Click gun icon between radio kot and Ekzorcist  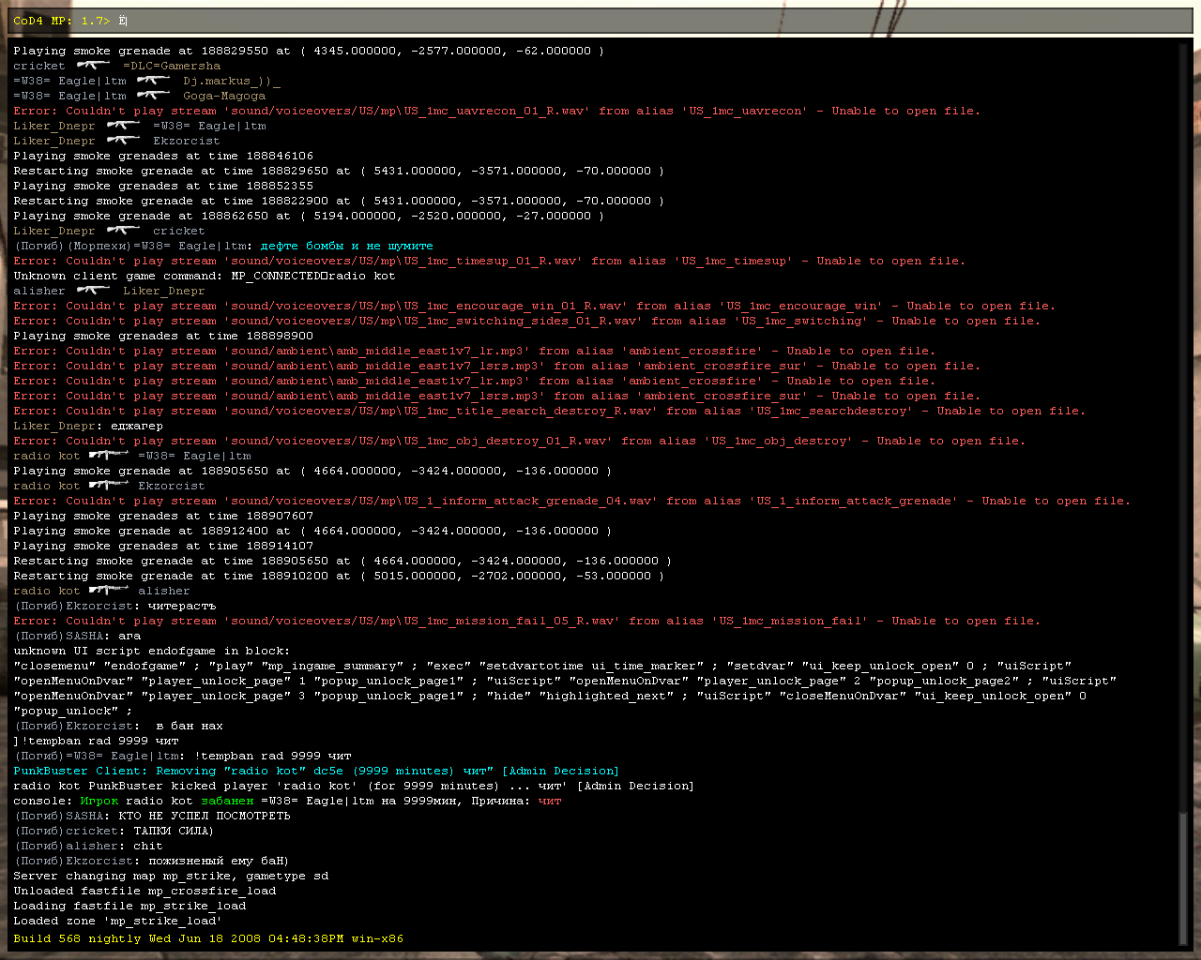[x=109, y=485]
